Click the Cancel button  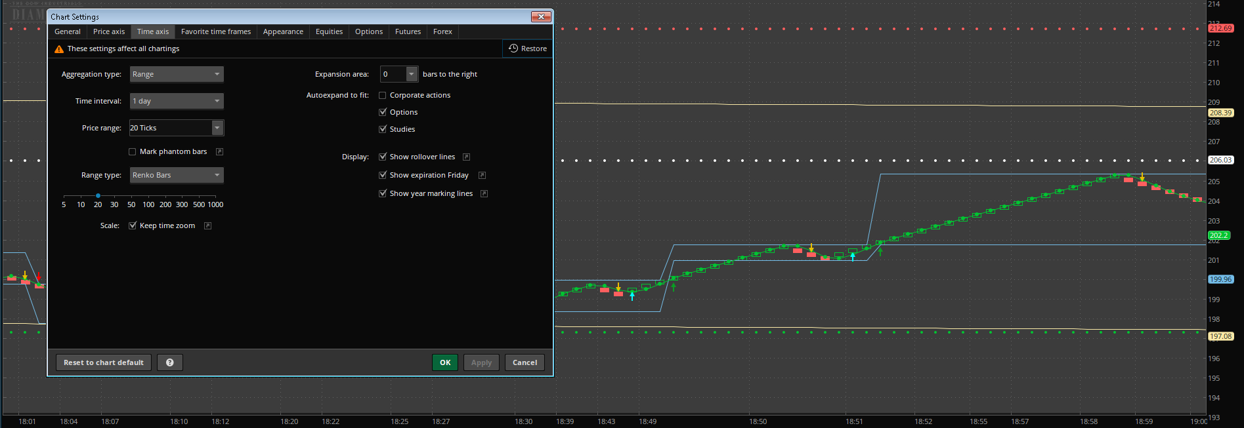tap(525, 362)
